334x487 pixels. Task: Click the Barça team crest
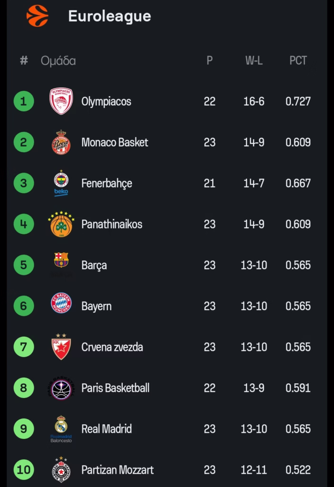(61, 261)
